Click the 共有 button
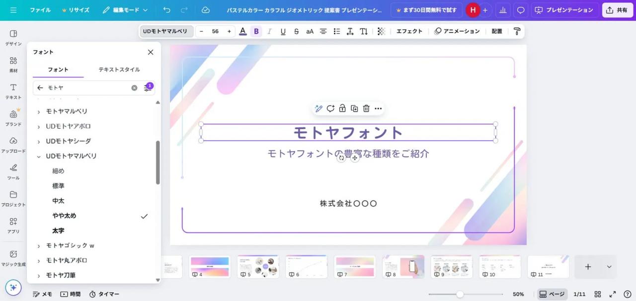This screenshot has height=301, width=636. [x=617, y=10]
